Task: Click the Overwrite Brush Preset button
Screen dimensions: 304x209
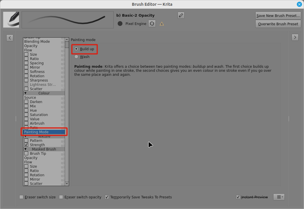Action: [x=278, y=24]
